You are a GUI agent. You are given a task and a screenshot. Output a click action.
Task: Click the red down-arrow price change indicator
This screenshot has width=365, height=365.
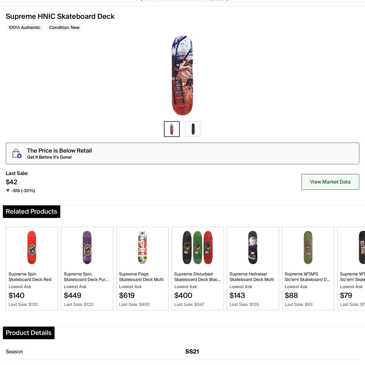(x=8, y=190)
